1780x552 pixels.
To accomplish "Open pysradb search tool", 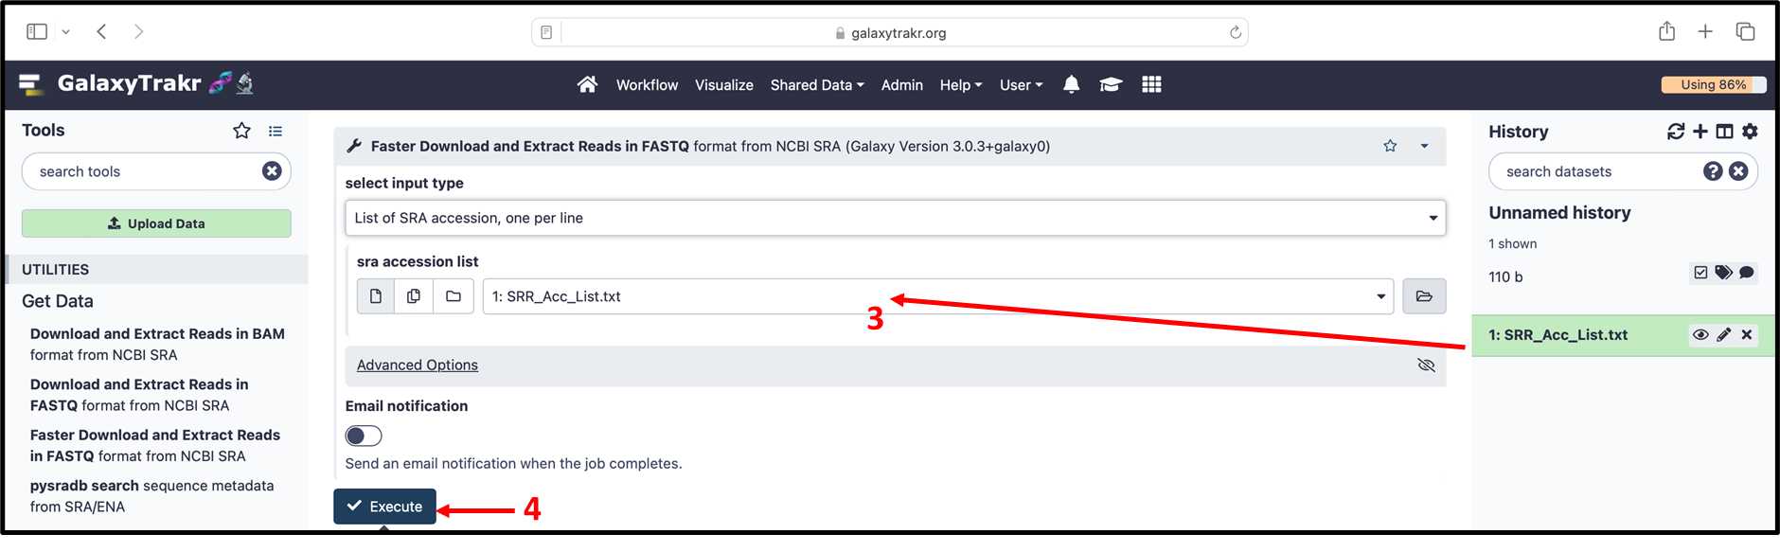I will tap(151, 496).
